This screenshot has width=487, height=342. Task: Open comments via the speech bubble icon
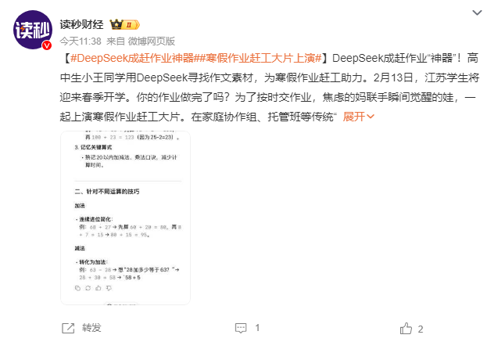(x=241, y=328)
